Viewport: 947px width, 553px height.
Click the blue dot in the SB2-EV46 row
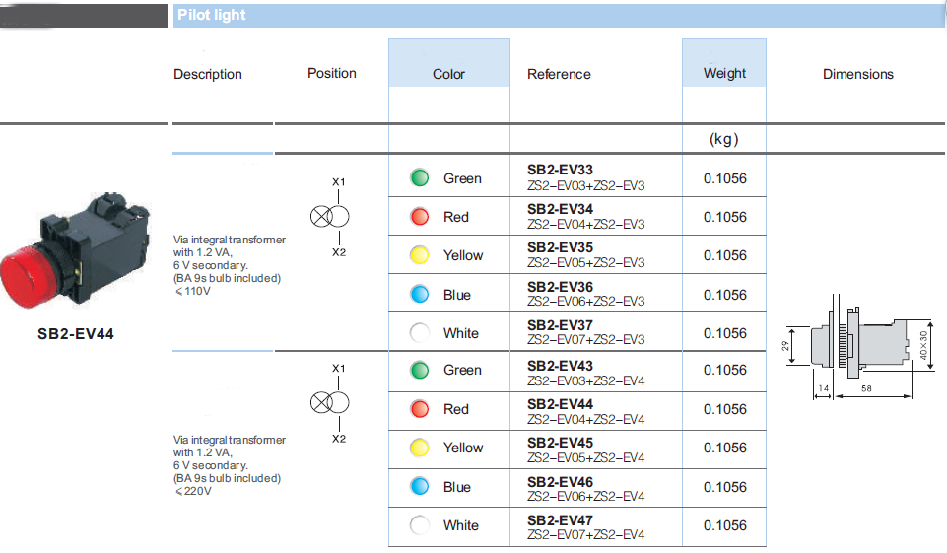pos(419,487)
